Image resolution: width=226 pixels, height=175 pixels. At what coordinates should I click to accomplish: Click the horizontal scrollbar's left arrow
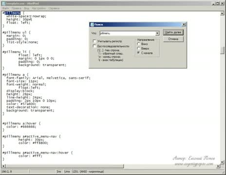click(x=4, y=166)
